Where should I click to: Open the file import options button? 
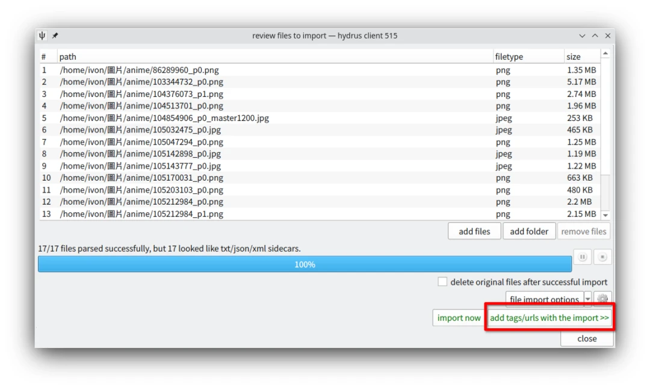(544, 299)
